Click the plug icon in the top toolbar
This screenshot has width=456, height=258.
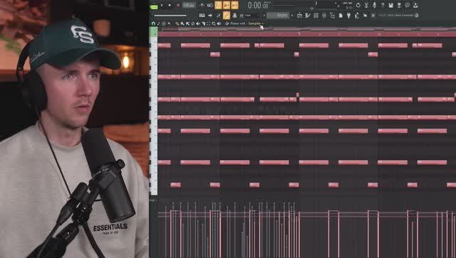(348, 16)
